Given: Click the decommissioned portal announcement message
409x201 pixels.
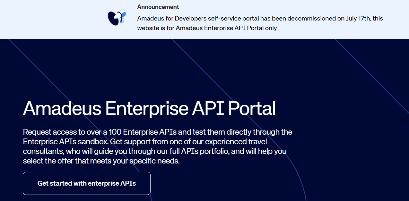Looking at the screenshot, I should point(260,23).
